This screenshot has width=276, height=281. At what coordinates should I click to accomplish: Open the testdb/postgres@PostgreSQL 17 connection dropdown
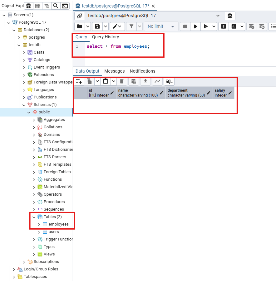(x=155, y=16)
